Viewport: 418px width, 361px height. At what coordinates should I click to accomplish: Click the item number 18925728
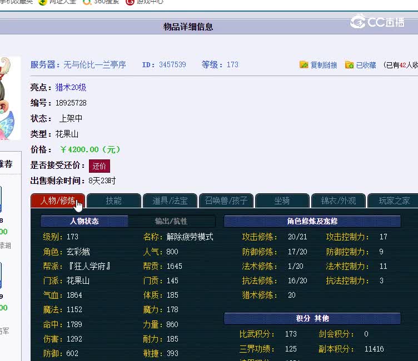pos(71,103)
